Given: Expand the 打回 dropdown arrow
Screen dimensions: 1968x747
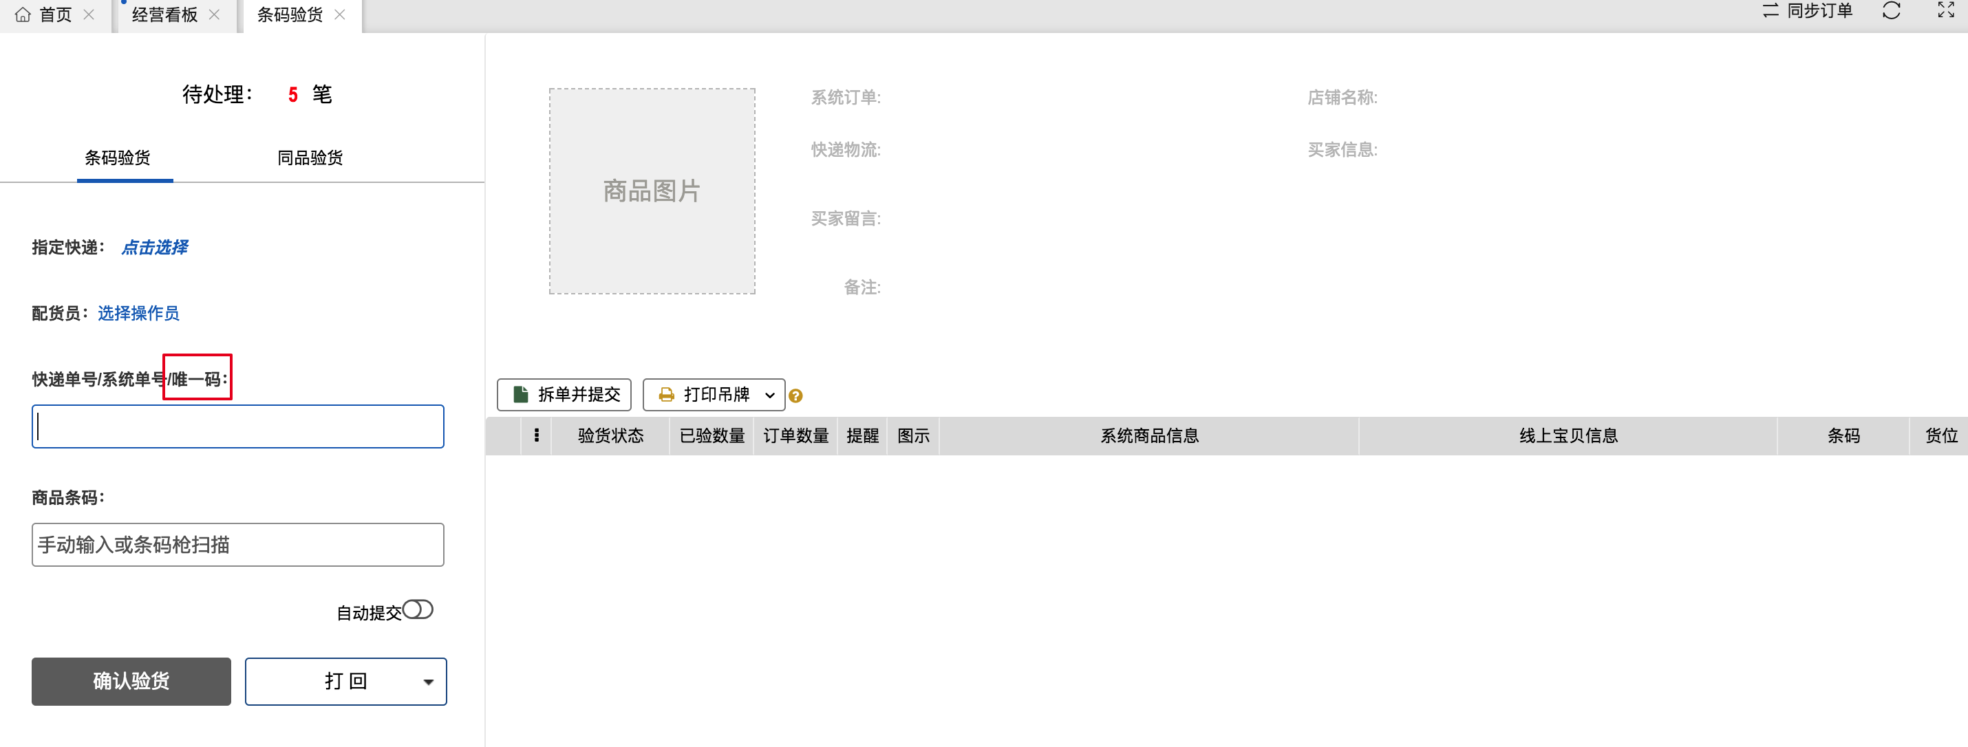Looking at the screenshot, I should [429, 682].
